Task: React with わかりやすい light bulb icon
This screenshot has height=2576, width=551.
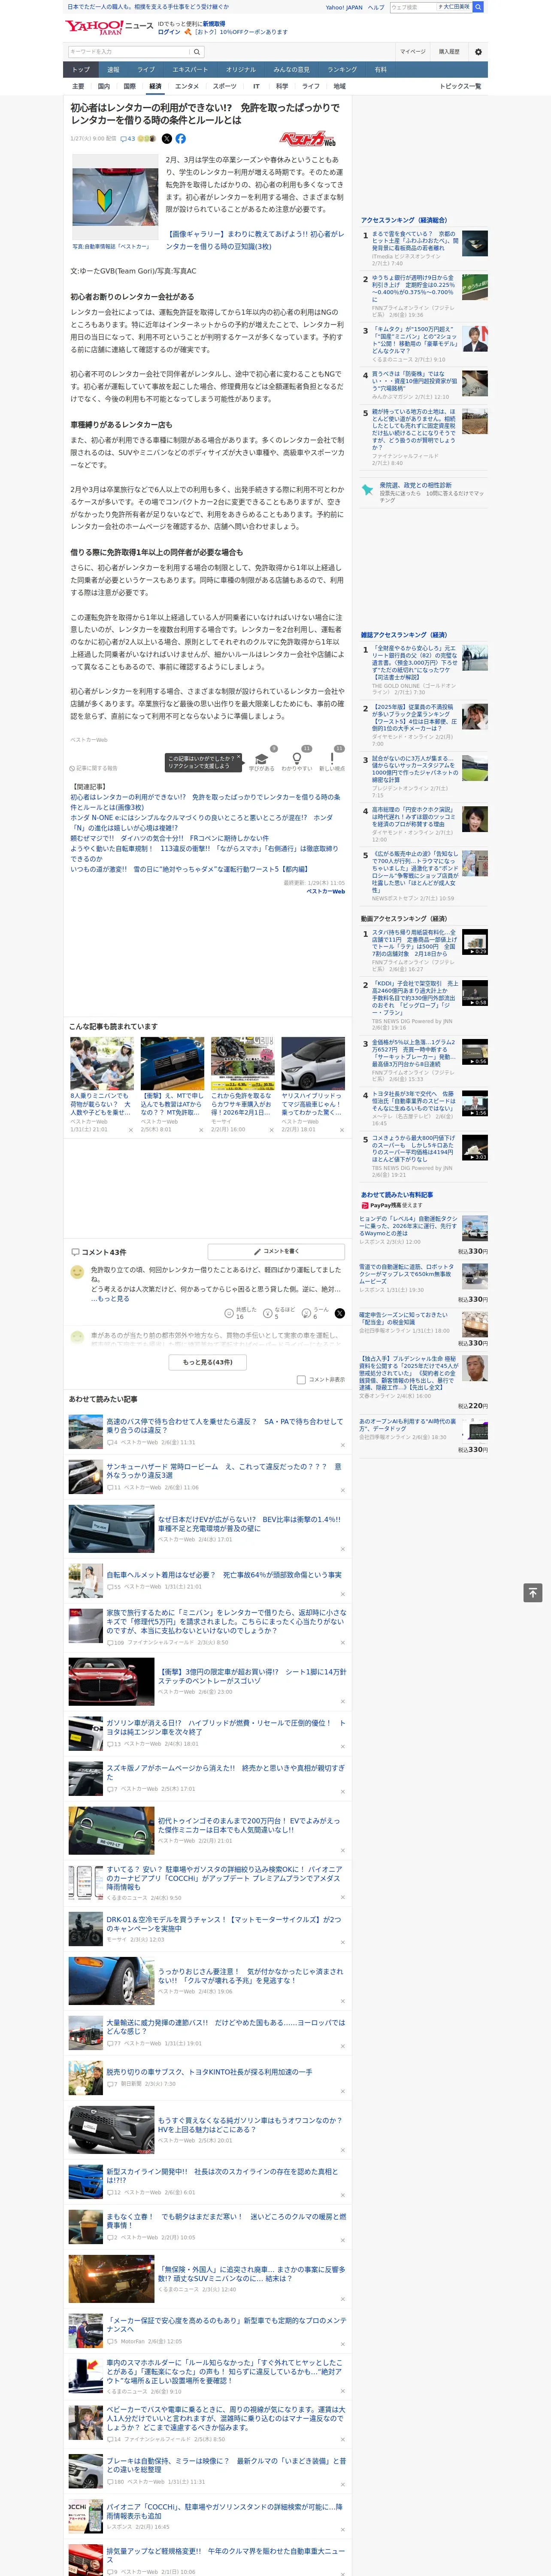Action: [x=296, y=760]
